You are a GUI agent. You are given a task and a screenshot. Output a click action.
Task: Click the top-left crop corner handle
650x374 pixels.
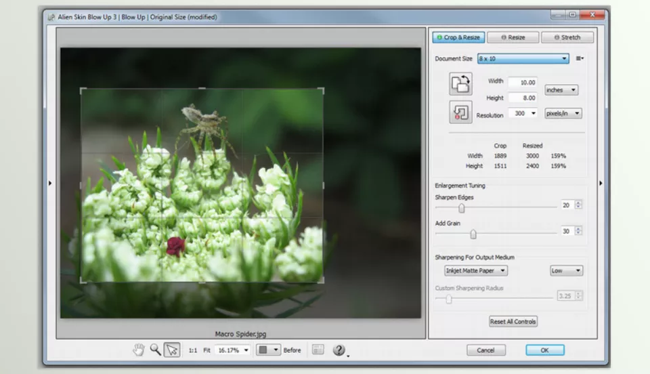pyautogui.click(x=82, y=90)
